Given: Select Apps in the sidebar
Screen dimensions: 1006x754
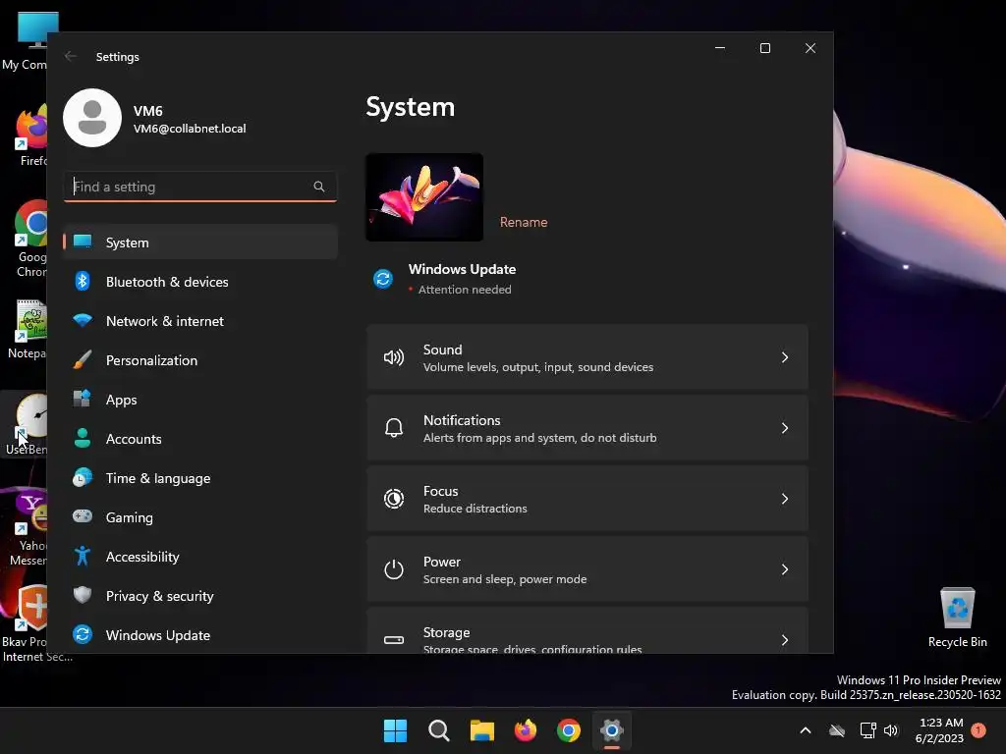Looking at the screenshot, I should click(200, 400).
